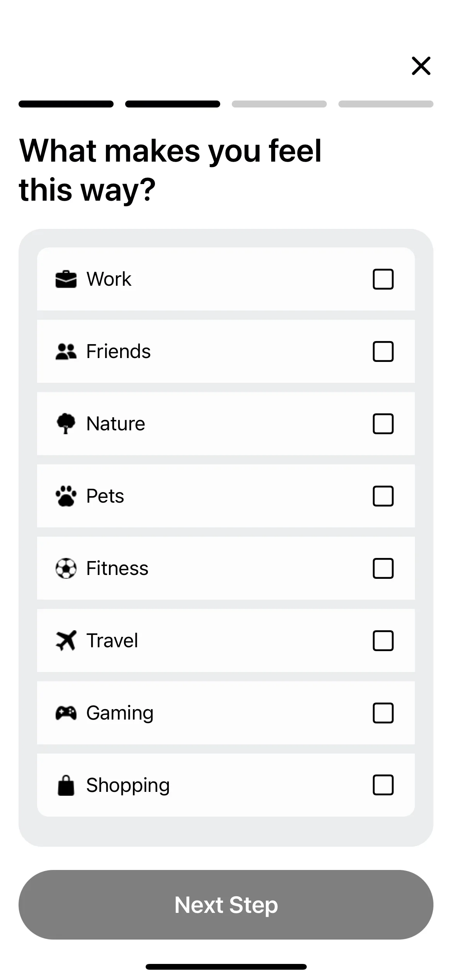Tap the game controller icon for Gaming

[x=66, y=713]
